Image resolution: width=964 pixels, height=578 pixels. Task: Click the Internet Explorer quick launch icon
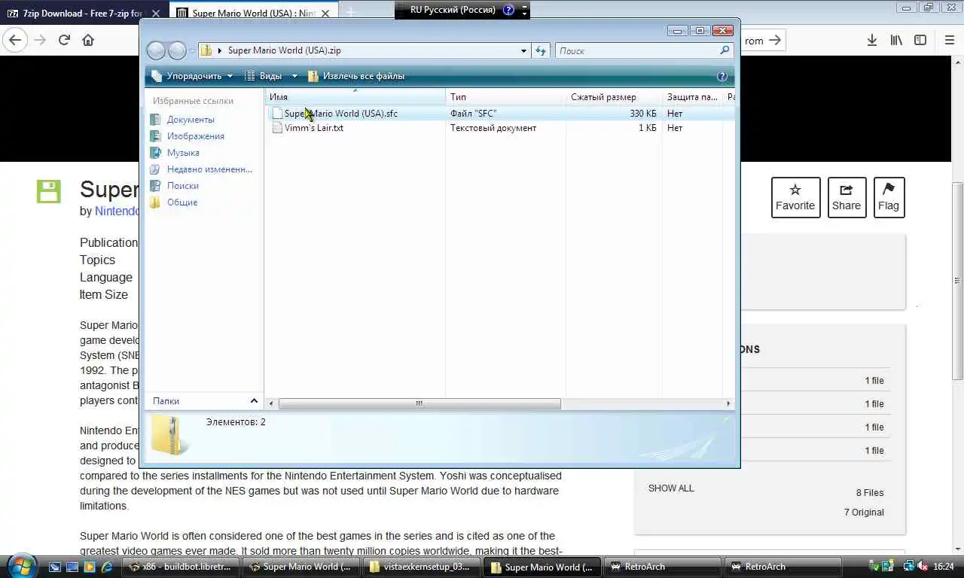(x=107, y=567)
